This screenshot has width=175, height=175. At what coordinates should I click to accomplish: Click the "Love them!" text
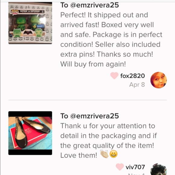tap(79, 155)
